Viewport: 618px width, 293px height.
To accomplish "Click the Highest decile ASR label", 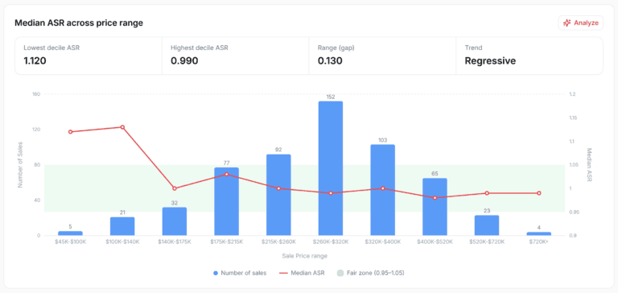I will (x=200, y=47).
